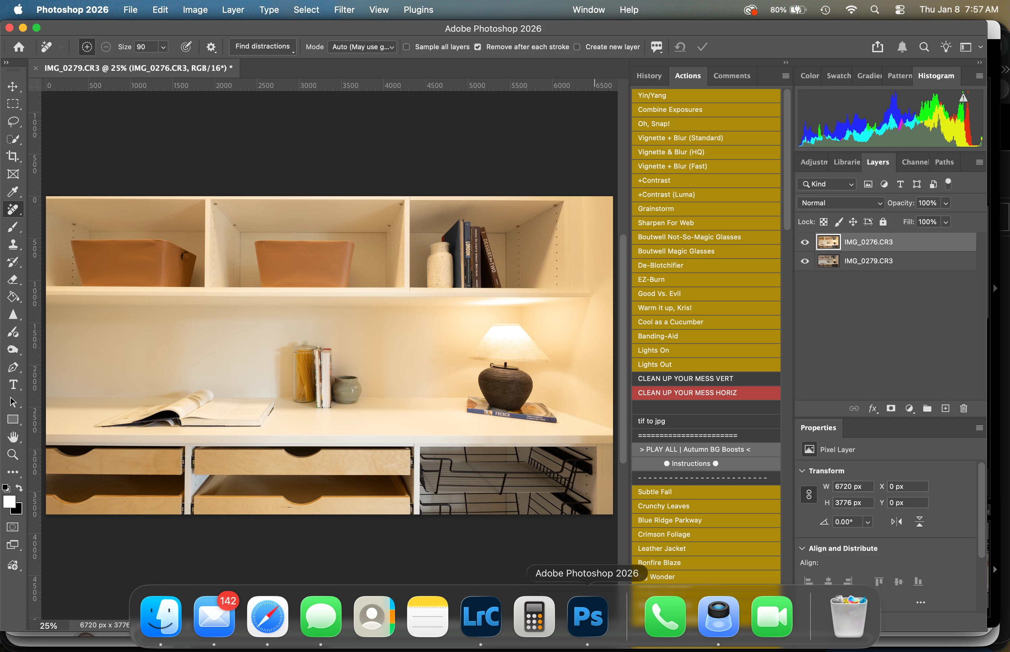Run the CLEAN UP YOUR MESS HORIZ action
The height and width of the screenshot is (652, 1010).
click(x=706, y=393)
